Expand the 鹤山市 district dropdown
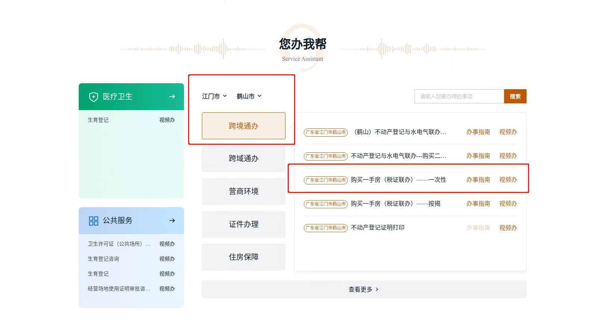Screen dimensions: 615x330 (x=249, y=96)
